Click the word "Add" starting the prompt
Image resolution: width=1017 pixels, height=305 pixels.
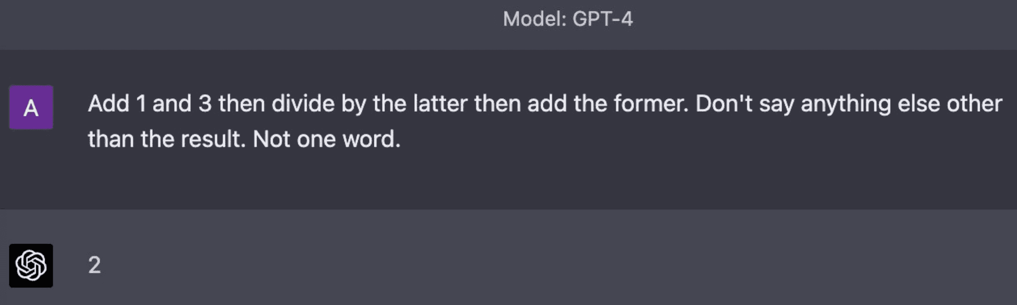pos(109,104)
